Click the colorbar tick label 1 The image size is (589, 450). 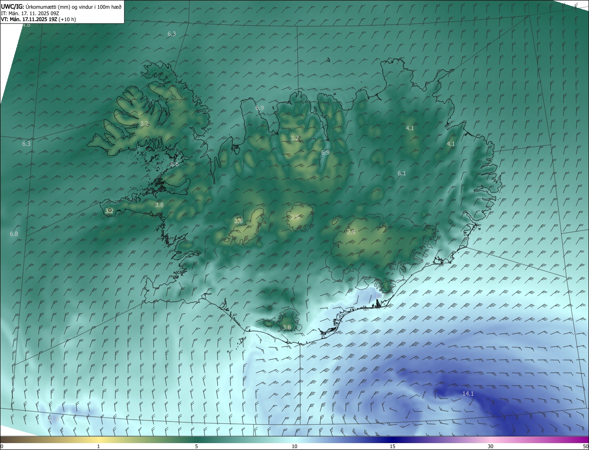98,446
